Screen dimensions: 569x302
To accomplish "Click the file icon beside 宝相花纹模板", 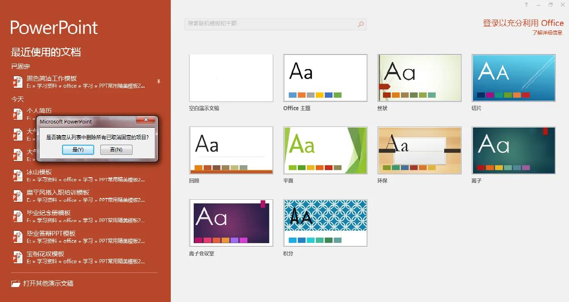I will click(17, 257).
